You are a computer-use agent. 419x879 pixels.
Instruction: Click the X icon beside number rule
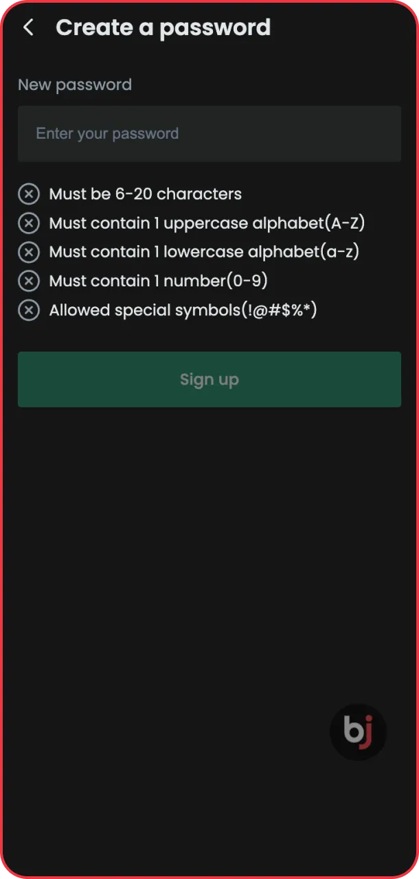[x=29, y=281]
